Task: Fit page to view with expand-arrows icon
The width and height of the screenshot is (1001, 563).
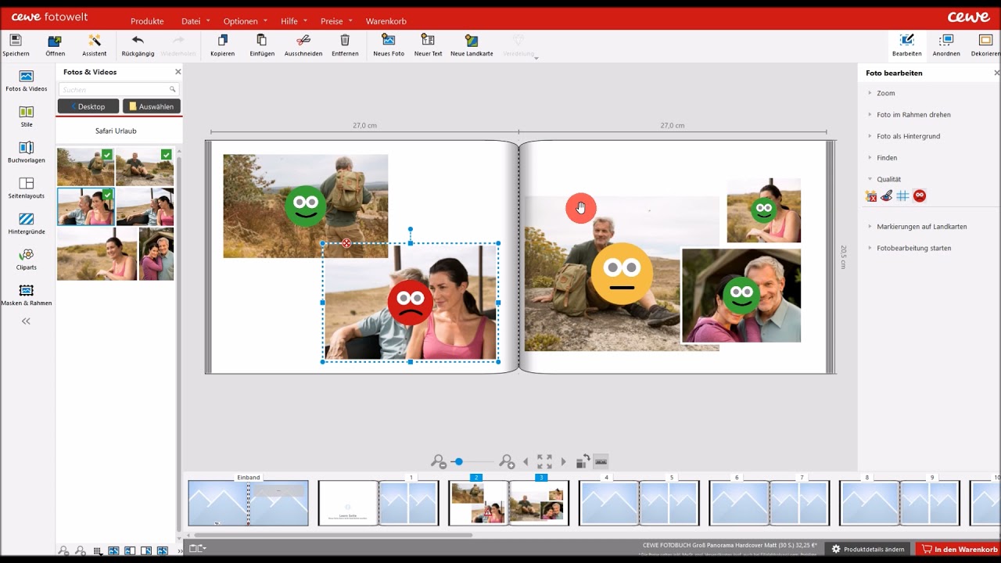Action: 544,462
